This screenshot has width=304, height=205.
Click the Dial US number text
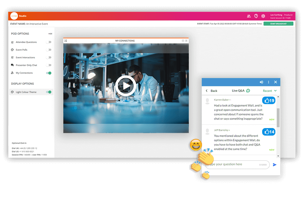[23, 151]
